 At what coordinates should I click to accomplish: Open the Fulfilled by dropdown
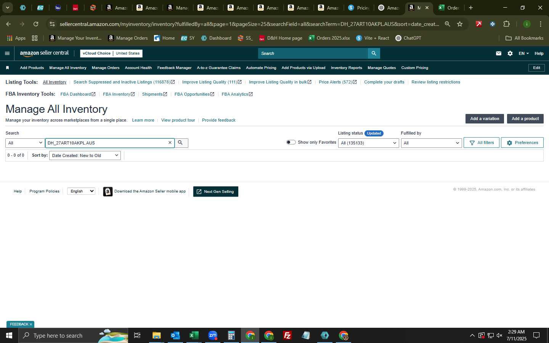pyautogui.click(x=431, y=143)
